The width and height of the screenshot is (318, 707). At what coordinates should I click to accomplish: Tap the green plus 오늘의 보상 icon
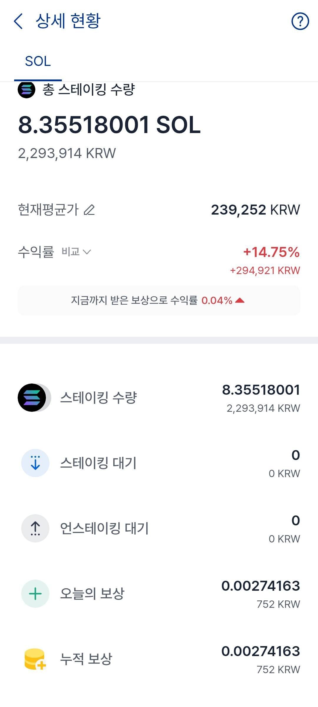click(35, 594)
